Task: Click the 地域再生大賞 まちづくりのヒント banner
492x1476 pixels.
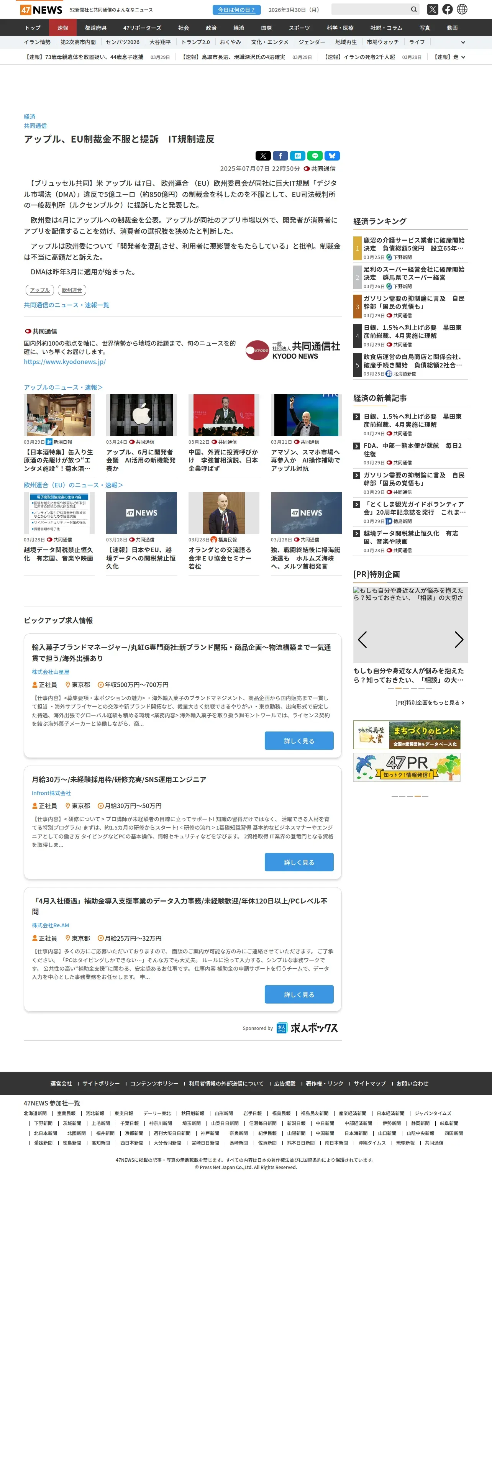Action: [x=407, y=735]
